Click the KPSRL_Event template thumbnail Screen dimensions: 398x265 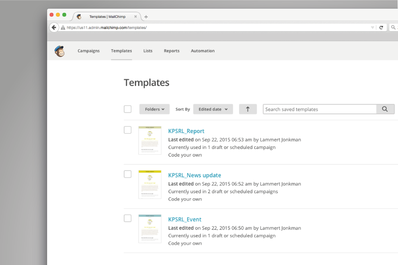pos(150,229)
